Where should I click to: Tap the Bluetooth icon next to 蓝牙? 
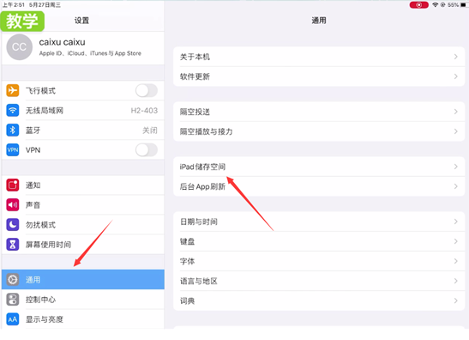click(x=13, y=130)
